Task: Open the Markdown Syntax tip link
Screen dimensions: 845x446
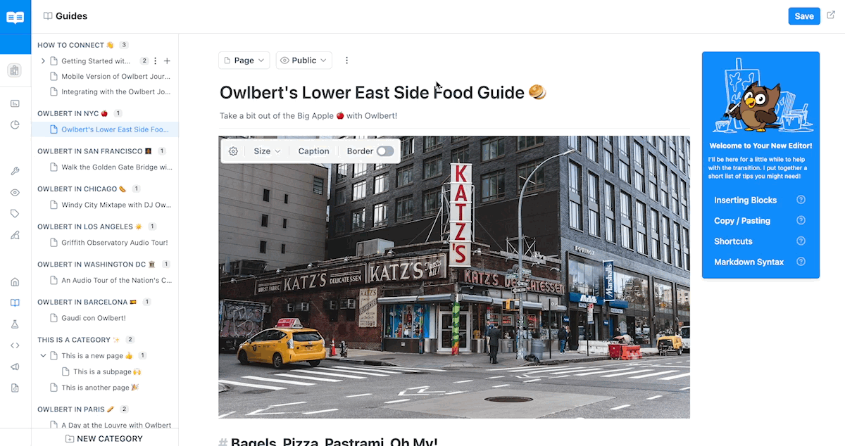Action: [749, 262]
